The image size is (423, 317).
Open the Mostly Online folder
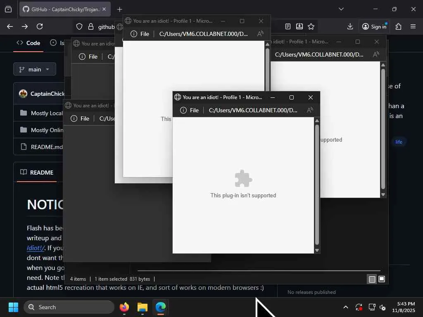click(47, 130)
